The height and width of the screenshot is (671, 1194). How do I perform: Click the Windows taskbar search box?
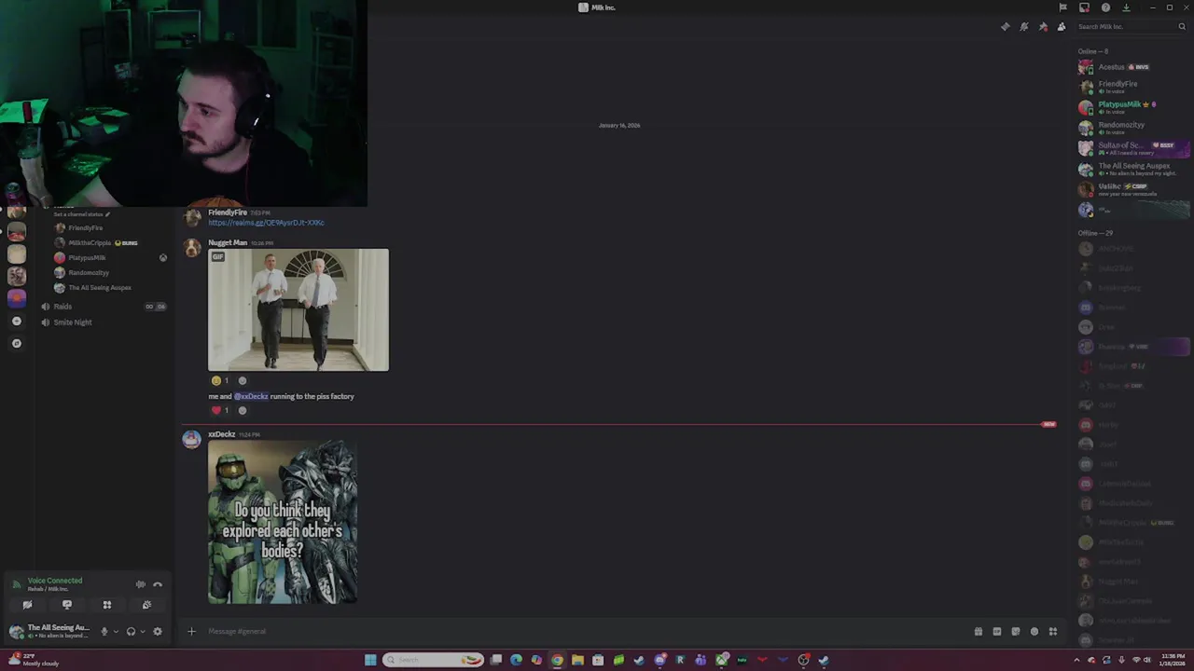coord(434,660)
